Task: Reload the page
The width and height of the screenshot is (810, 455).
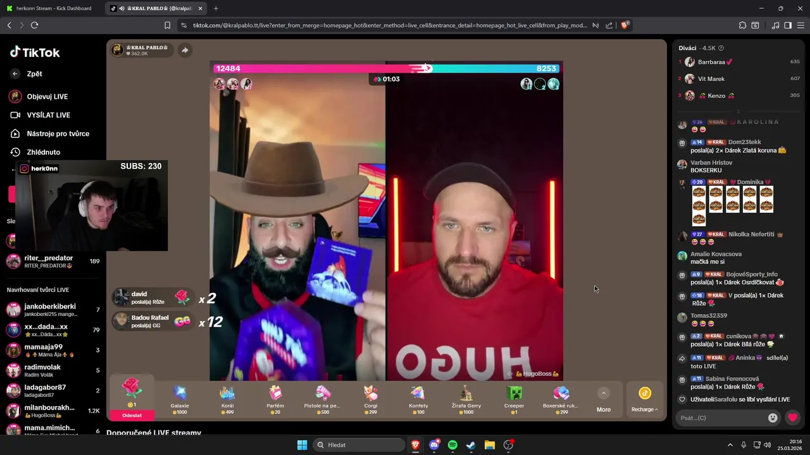Action: [x=34, y=25]
